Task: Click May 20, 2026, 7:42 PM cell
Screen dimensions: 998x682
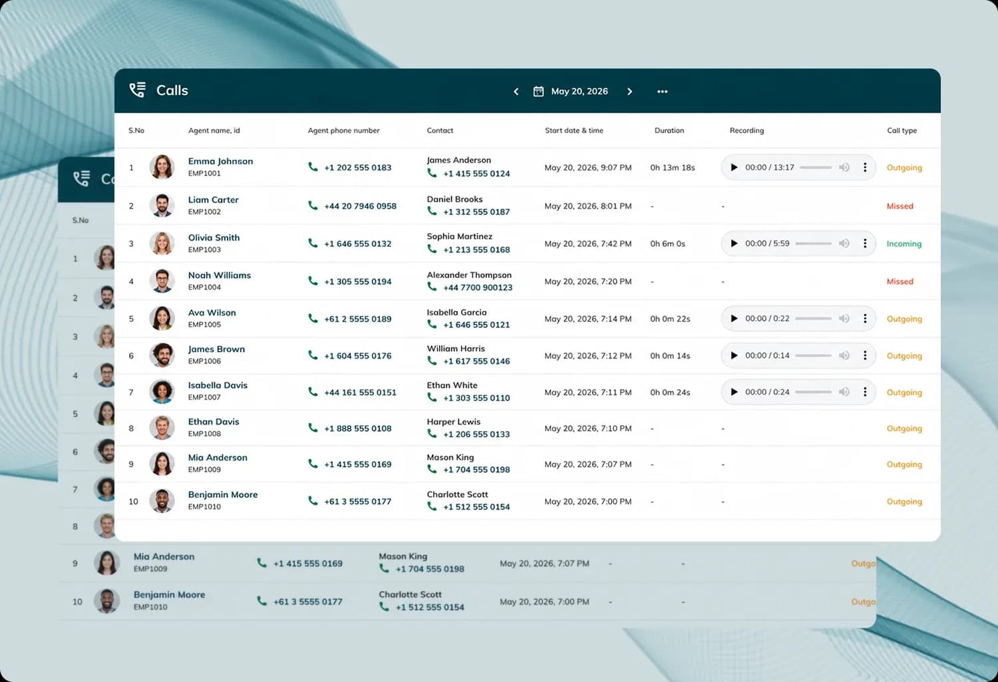Action: click(x=588, y=244)
